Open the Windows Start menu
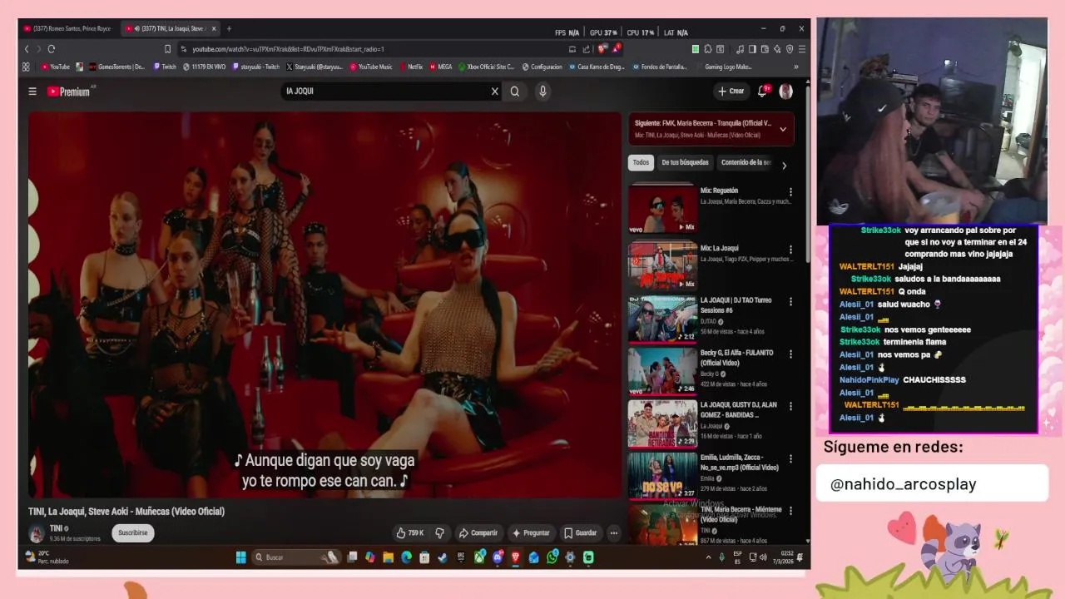Viewport: 1065px width, 599px height. point(240,557)
